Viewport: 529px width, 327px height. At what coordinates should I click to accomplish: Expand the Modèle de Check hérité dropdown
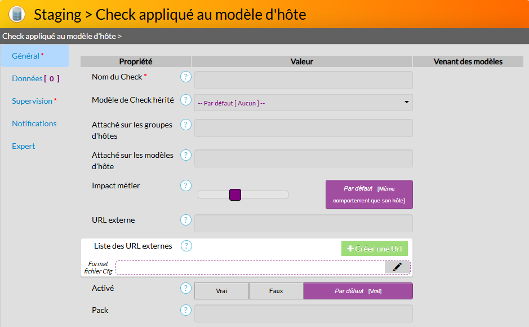tap(303, 103)
